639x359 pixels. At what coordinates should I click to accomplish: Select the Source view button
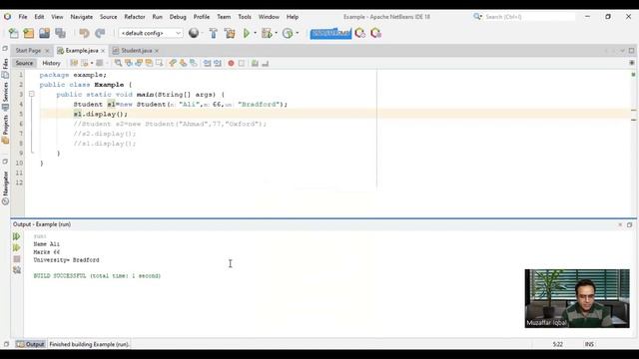(24, 63)
